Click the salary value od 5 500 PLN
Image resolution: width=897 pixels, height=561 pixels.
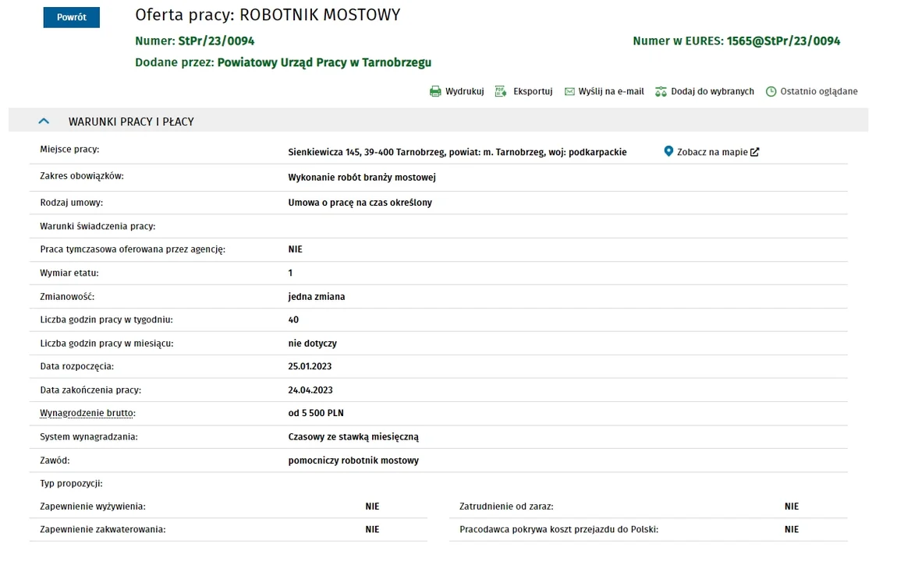tap(316, 413)
